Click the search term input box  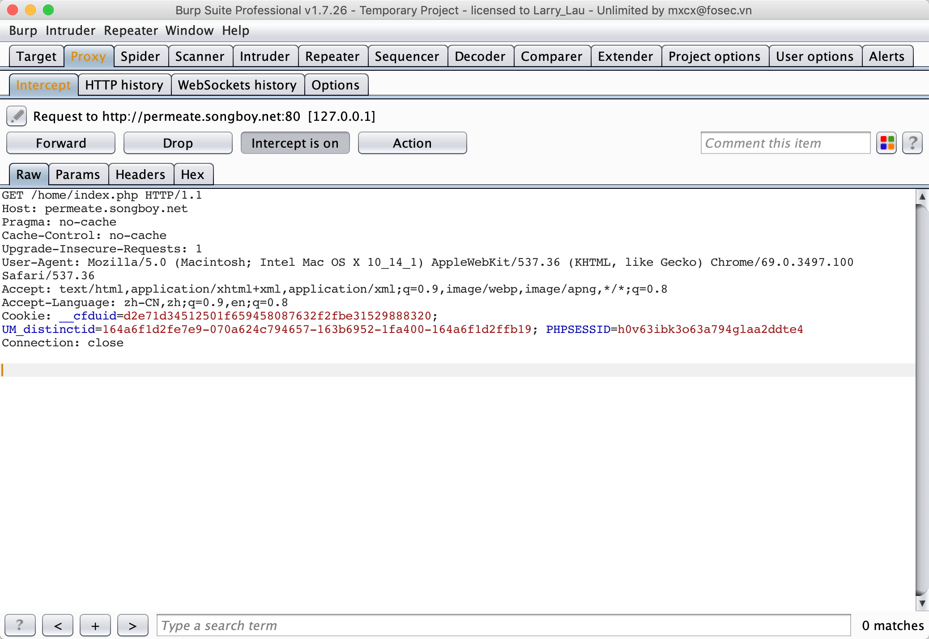(503, 625)
